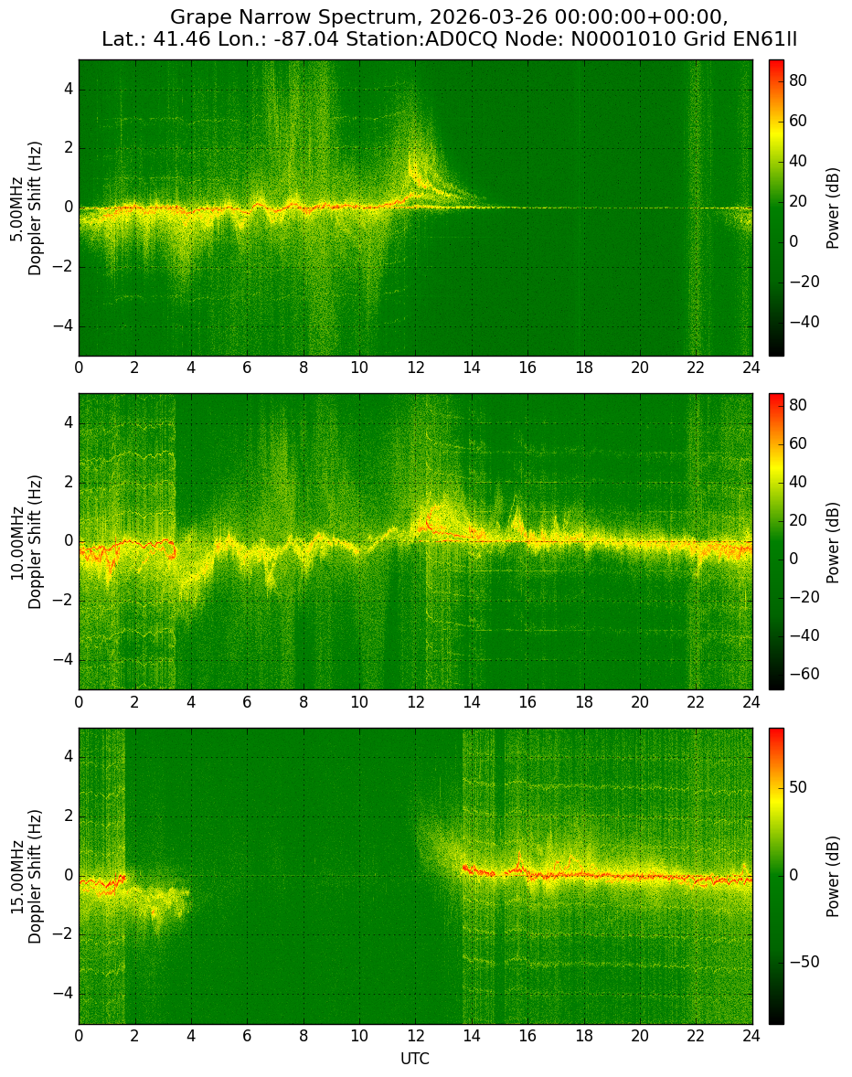Click the 22 UTC tick under the 10.00MHz plot

[696, 702]
